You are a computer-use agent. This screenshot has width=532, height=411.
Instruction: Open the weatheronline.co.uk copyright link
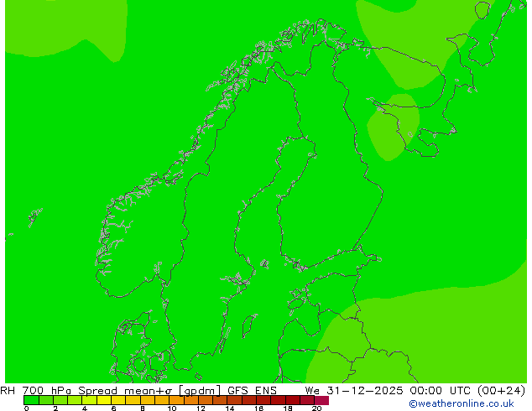point(462,403)
